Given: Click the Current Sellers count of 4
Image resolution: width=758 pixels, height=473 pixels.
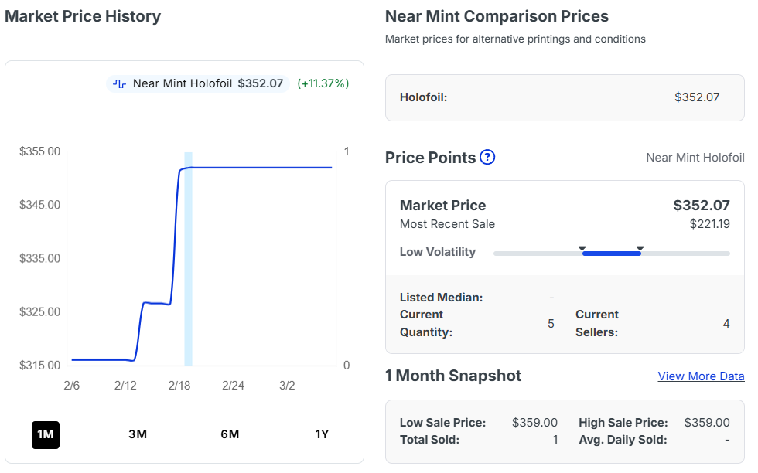Looking at the screenshot, I should (726, 324).
